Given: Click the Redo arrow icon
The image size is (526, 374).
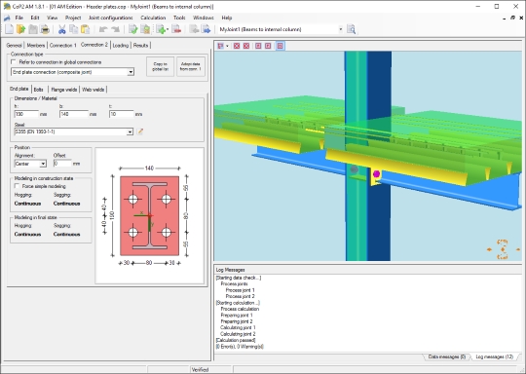Looking at the screenshot, I should [x=115, y=29].
